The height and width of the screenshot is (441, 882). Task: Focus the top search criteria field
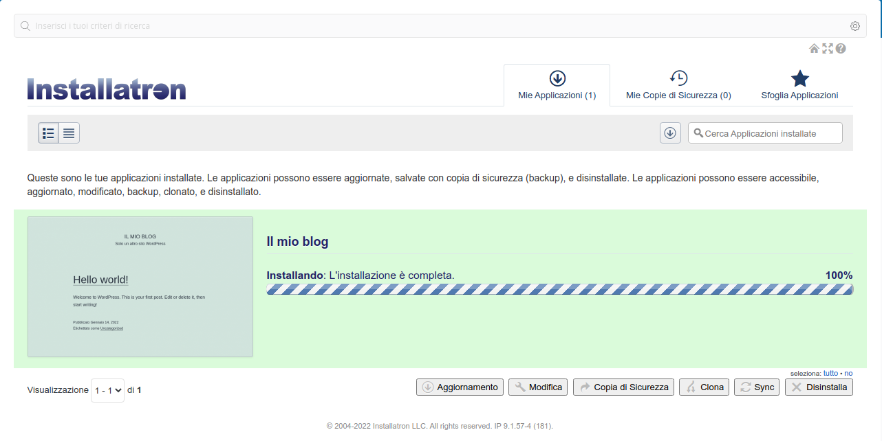point(440,26)
